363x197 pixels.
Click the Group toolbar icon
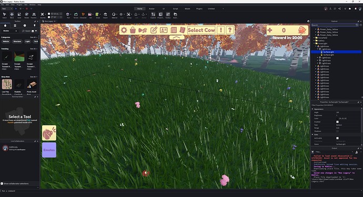click(129, 15)
